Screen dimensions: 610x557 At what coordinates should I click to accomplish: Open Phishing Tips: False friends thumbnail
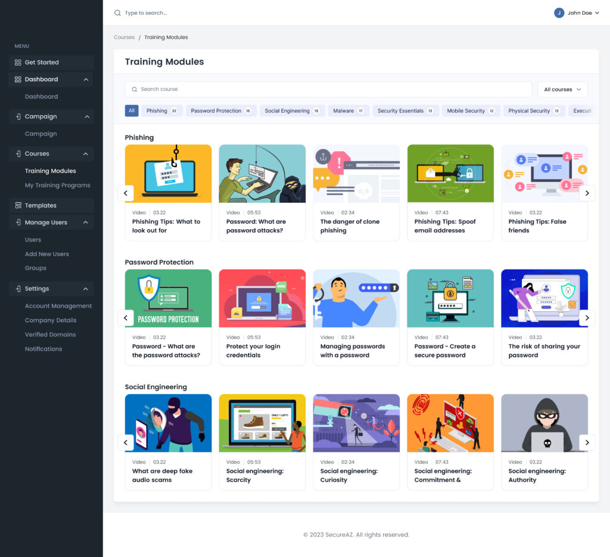click(544, 174)
